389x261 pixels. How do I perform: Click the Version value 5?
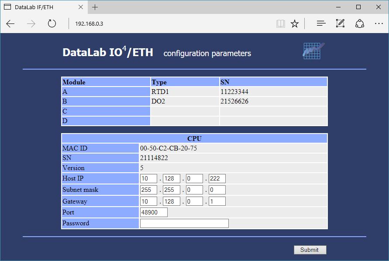pyautogui.click(x=141, y=168)
